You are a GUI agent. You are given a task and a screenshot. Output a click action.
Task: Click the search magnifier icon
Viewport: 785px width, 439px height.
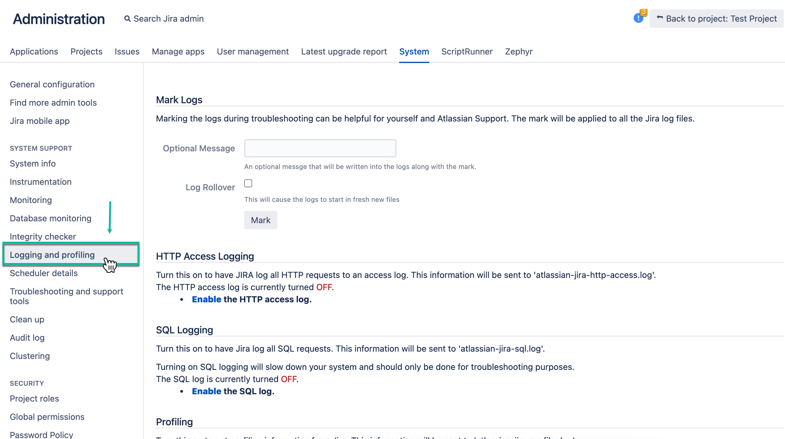tap(127, 19)
